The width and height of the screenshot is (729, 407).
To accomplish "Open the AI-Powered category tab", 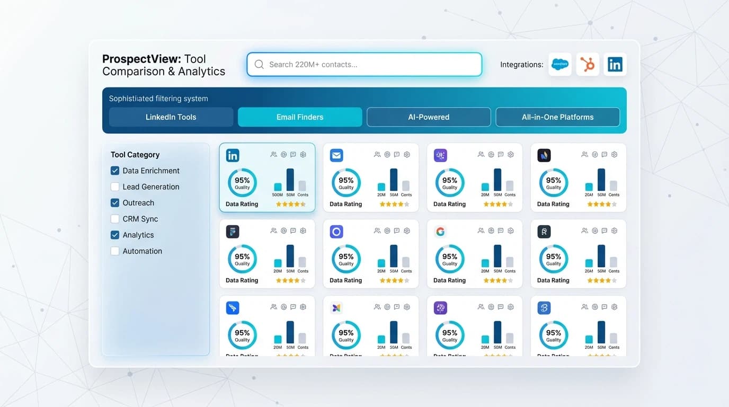I will point(428,117).
